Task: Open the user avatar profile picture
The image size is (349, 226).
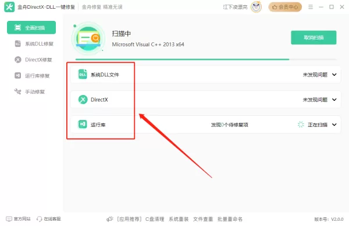Action: pyautogui.click(x=256, y=7)
